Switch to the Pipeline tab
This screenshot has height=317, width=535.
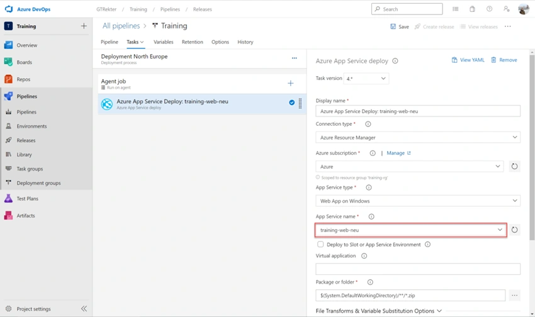pos(109,42)
